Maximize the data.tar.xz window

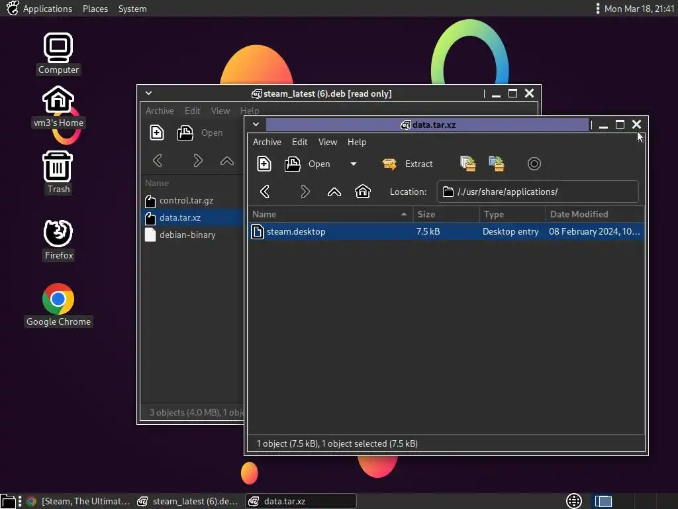coord(620,124)
